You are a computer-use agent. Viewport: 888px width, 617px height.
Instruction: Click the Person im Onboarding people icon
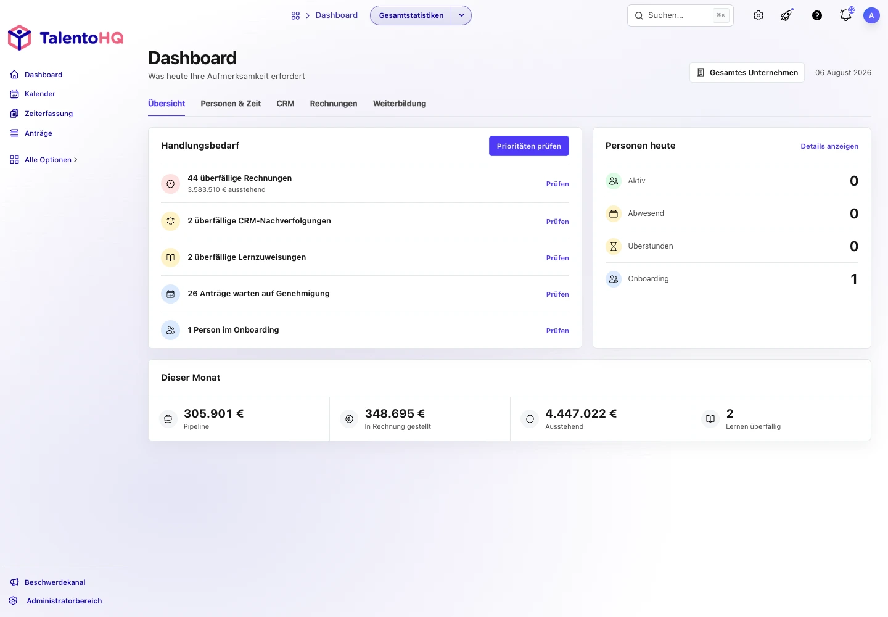click(x=171, y=330)
